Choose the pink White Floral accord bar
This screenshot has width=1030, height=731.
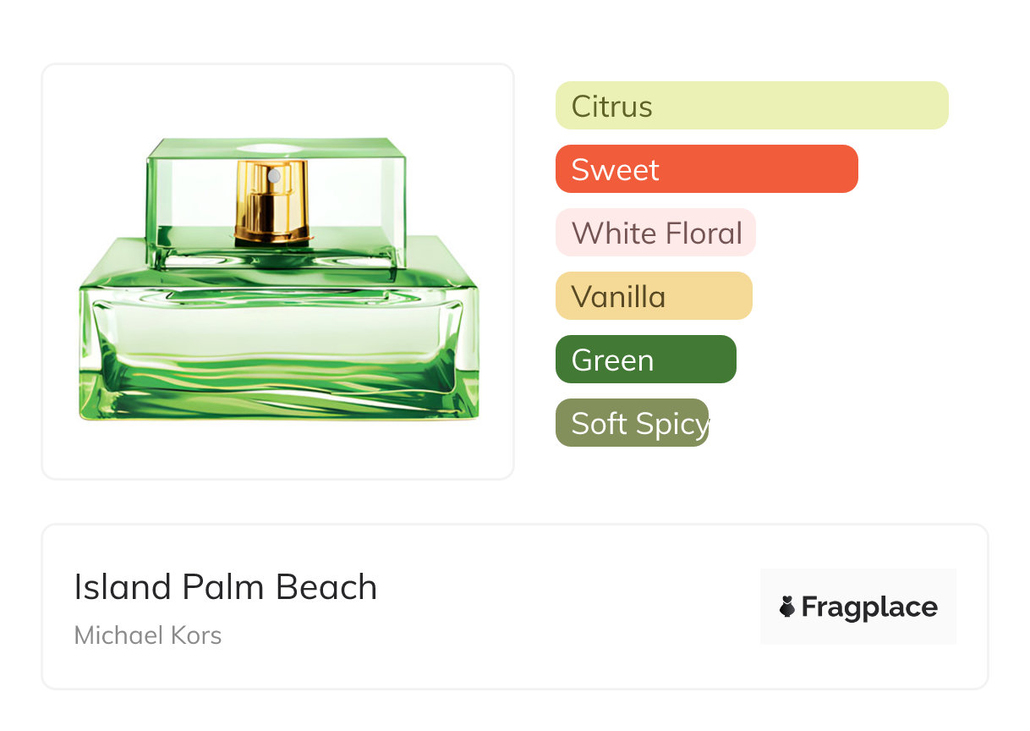point(655,233)
